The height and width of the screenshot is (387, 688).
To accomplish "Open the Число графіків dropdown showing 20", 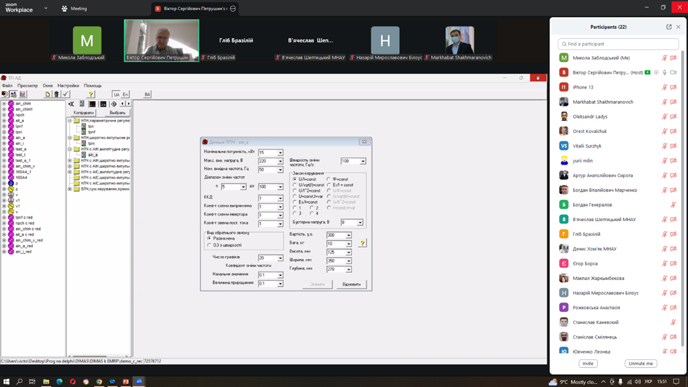I will (280, 258).
